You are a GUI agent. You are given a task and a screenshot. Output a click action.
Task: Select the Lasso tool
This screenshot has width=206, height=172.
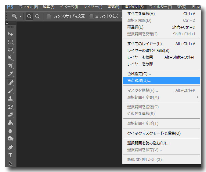tap(10, 50)
